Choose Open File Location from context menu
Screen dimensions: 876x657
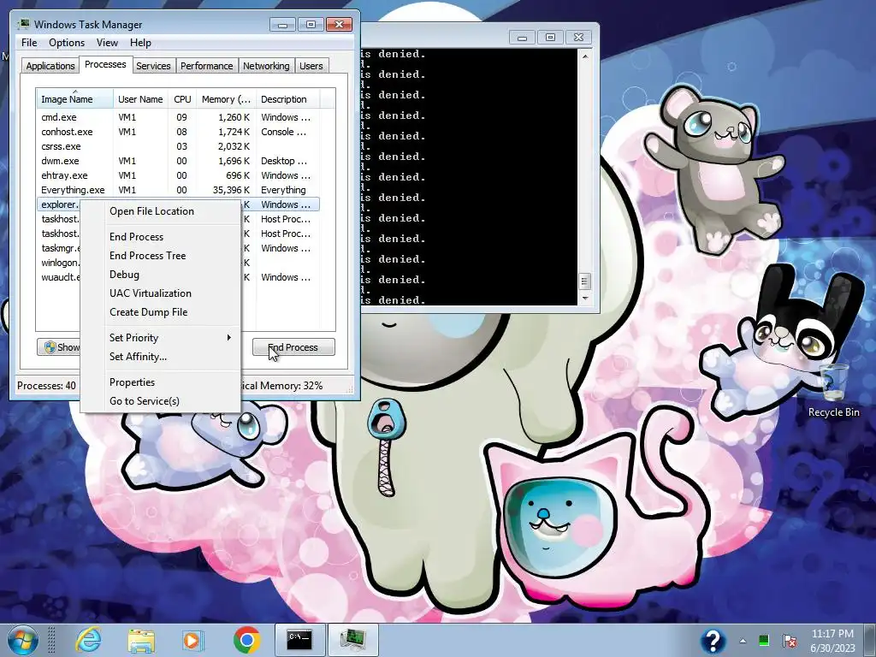pyautogui.click(x=161, y=211)
